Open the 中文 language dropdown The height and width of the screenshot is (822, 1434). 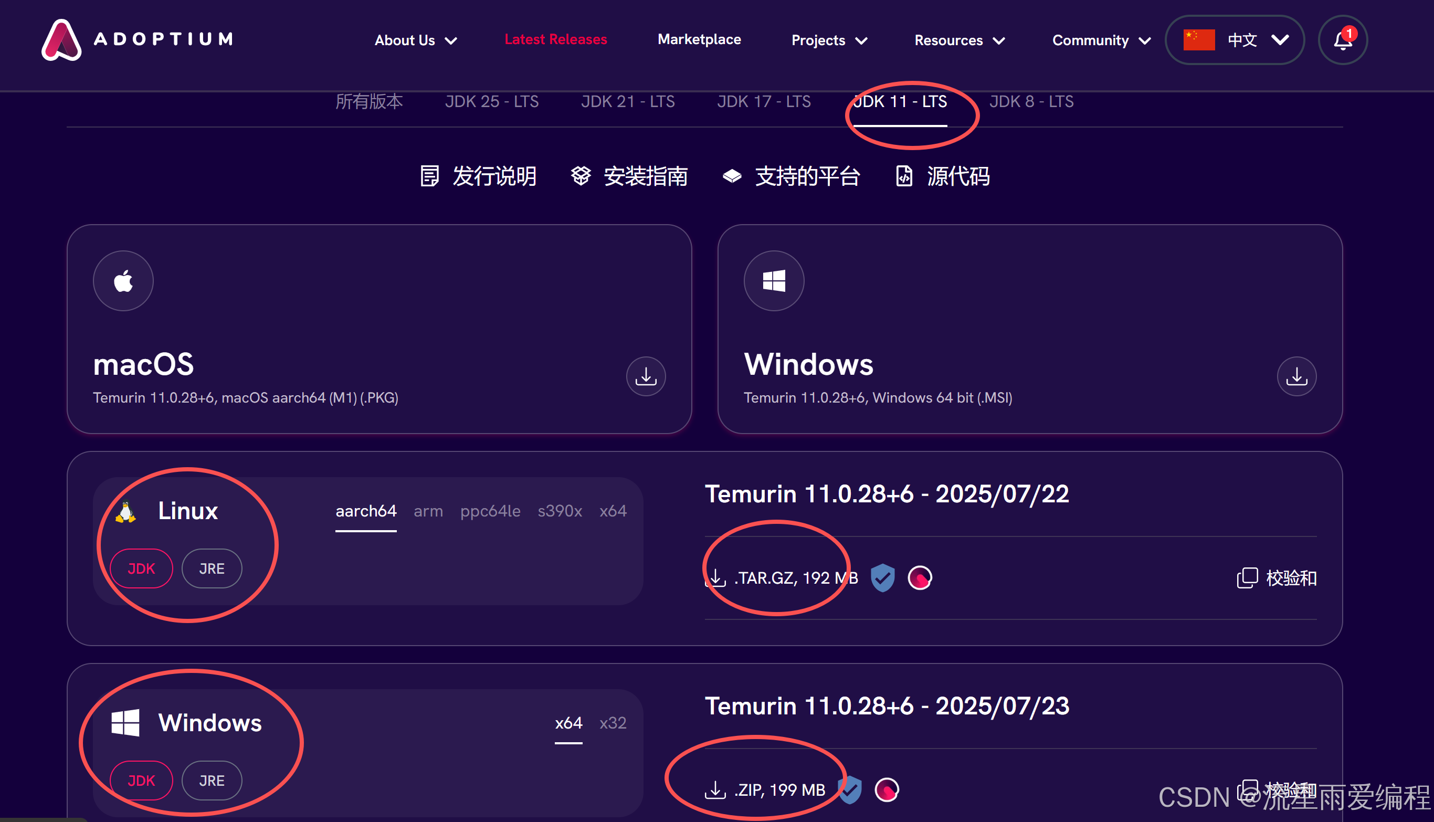click(1235, 40)
